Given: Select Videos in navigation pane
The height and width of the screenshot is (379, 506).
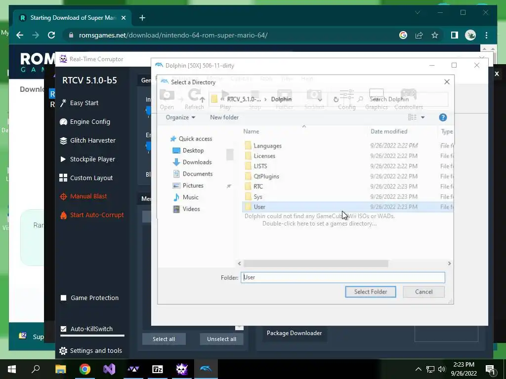Looking at the screenshot, I should 186,209.
